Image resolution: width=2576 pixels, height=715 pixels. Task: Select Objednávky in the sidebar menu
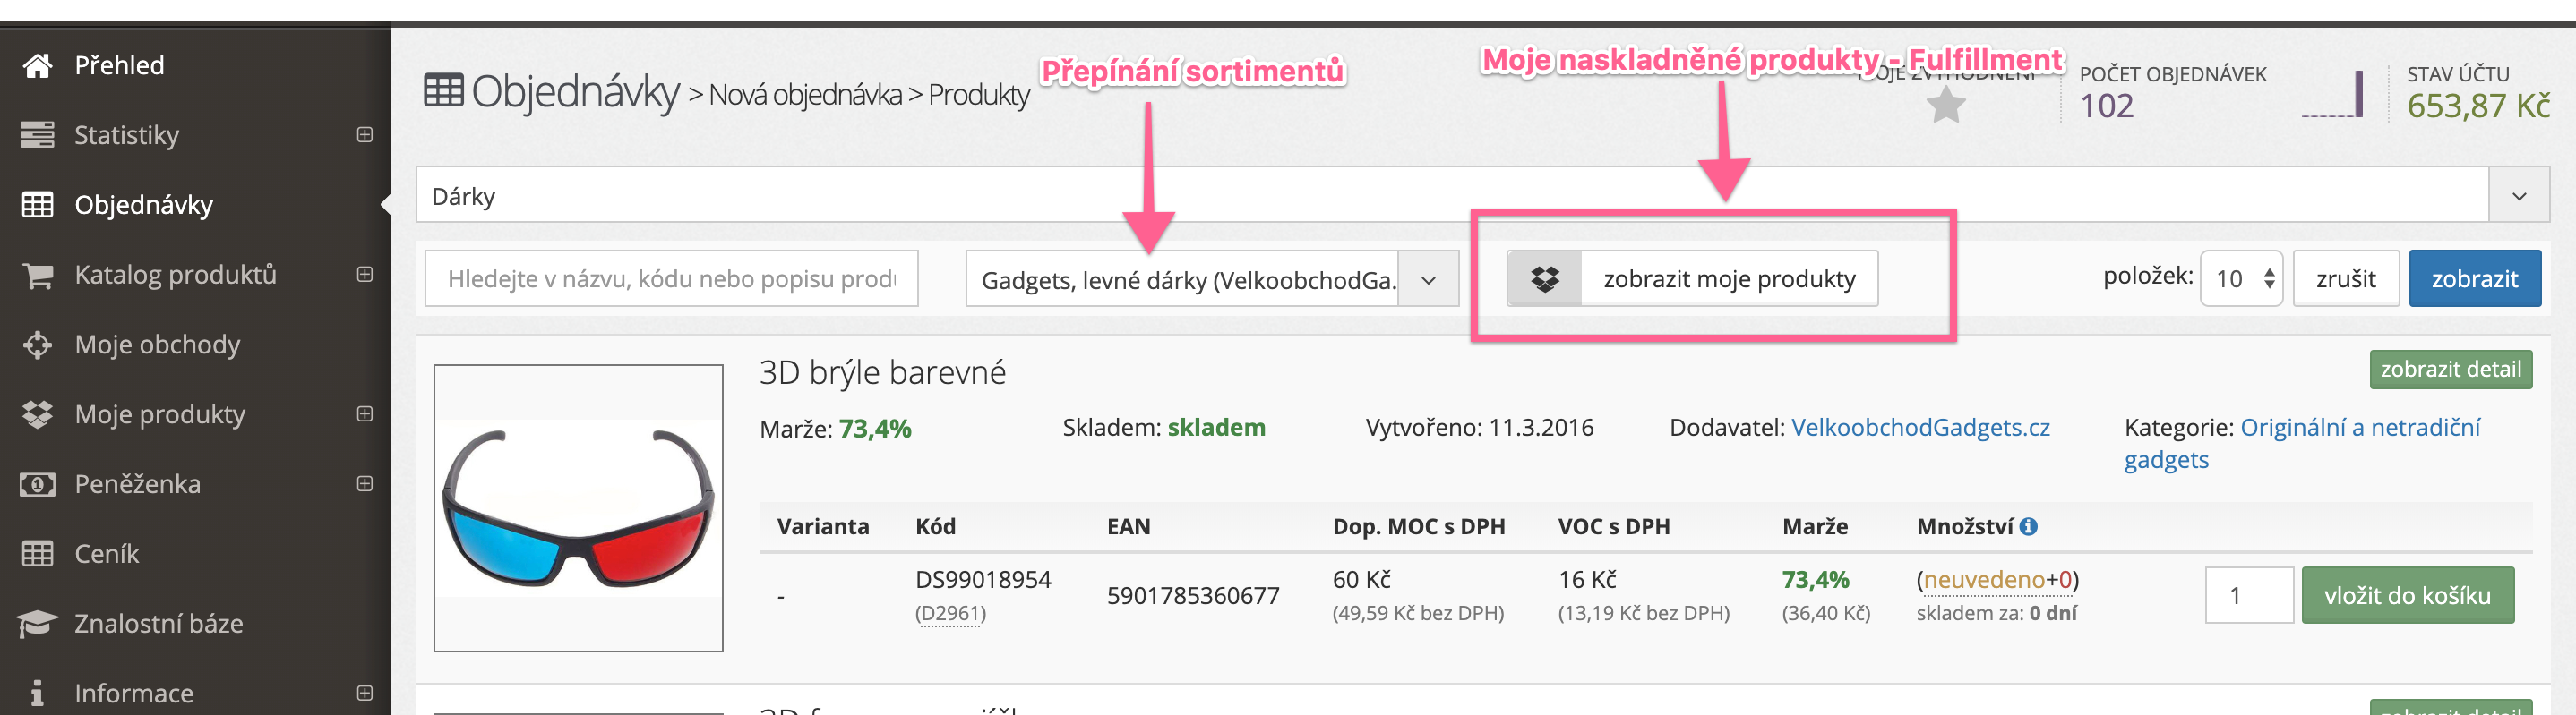coord(143,205)
